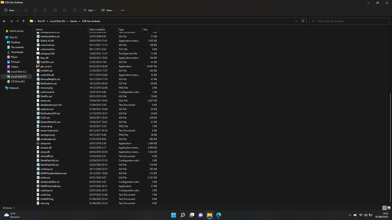This screenshot has height=220, width=392.
Task: Open Documents in navigation pane
Action: [17, 47]
